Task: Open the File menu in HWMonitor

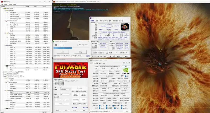Action: click(x=2, y=4)
